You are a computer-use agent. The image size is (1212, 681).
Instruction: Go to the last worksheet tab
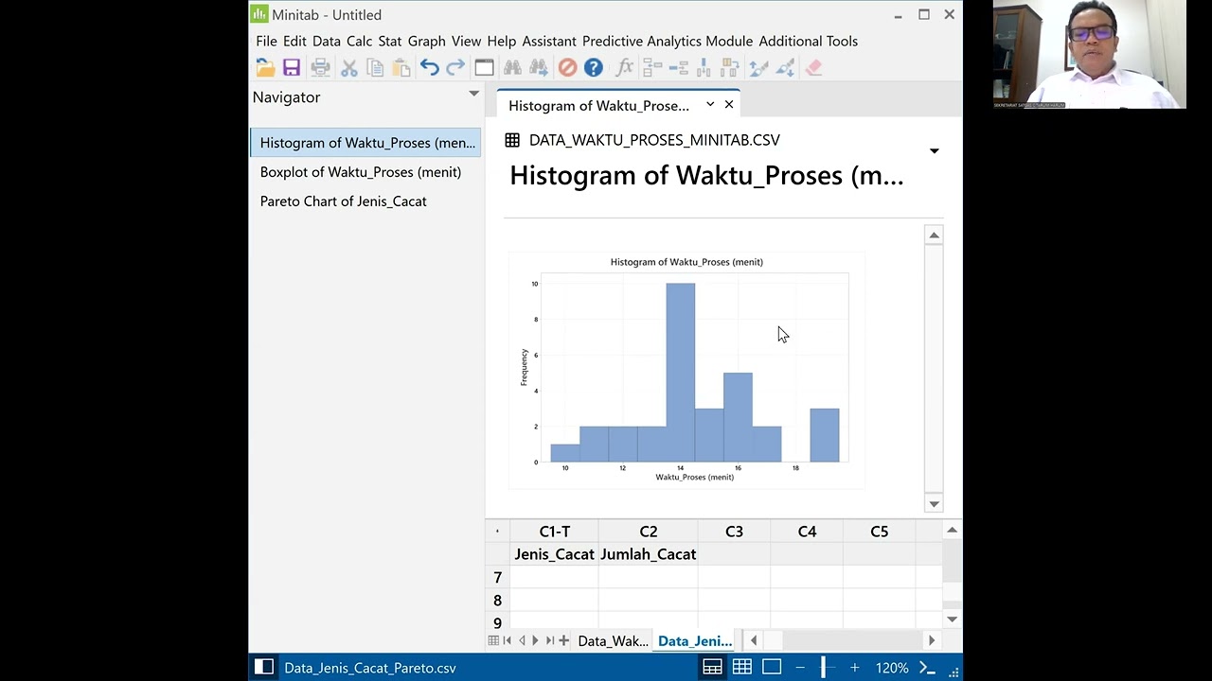point(550,641)
